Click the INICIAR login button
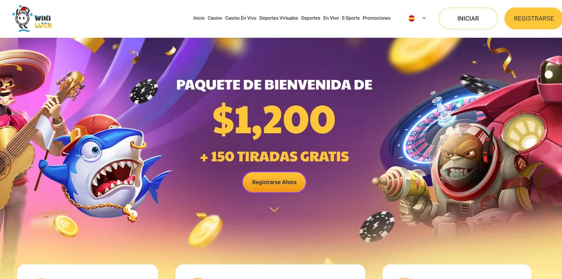This screenshot has width=562, height=279. [x=468, y=19]
